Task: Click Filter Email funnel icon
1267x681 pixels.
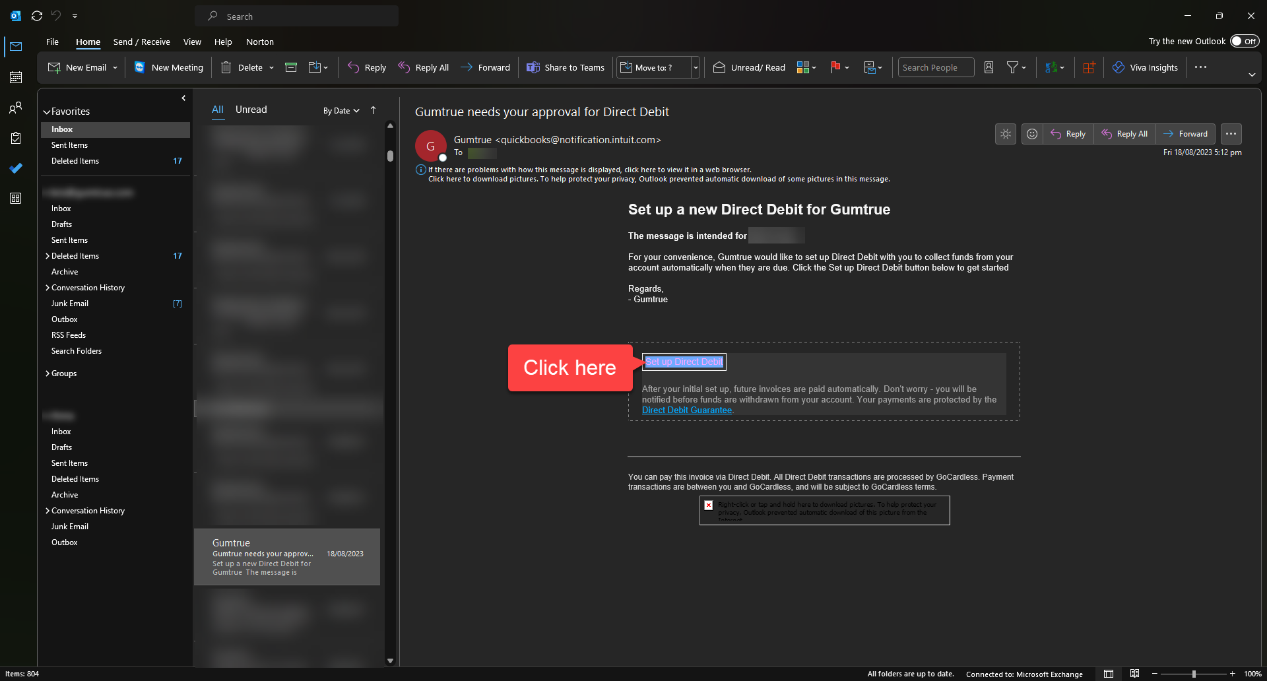Action: (x=1012, y=67)
